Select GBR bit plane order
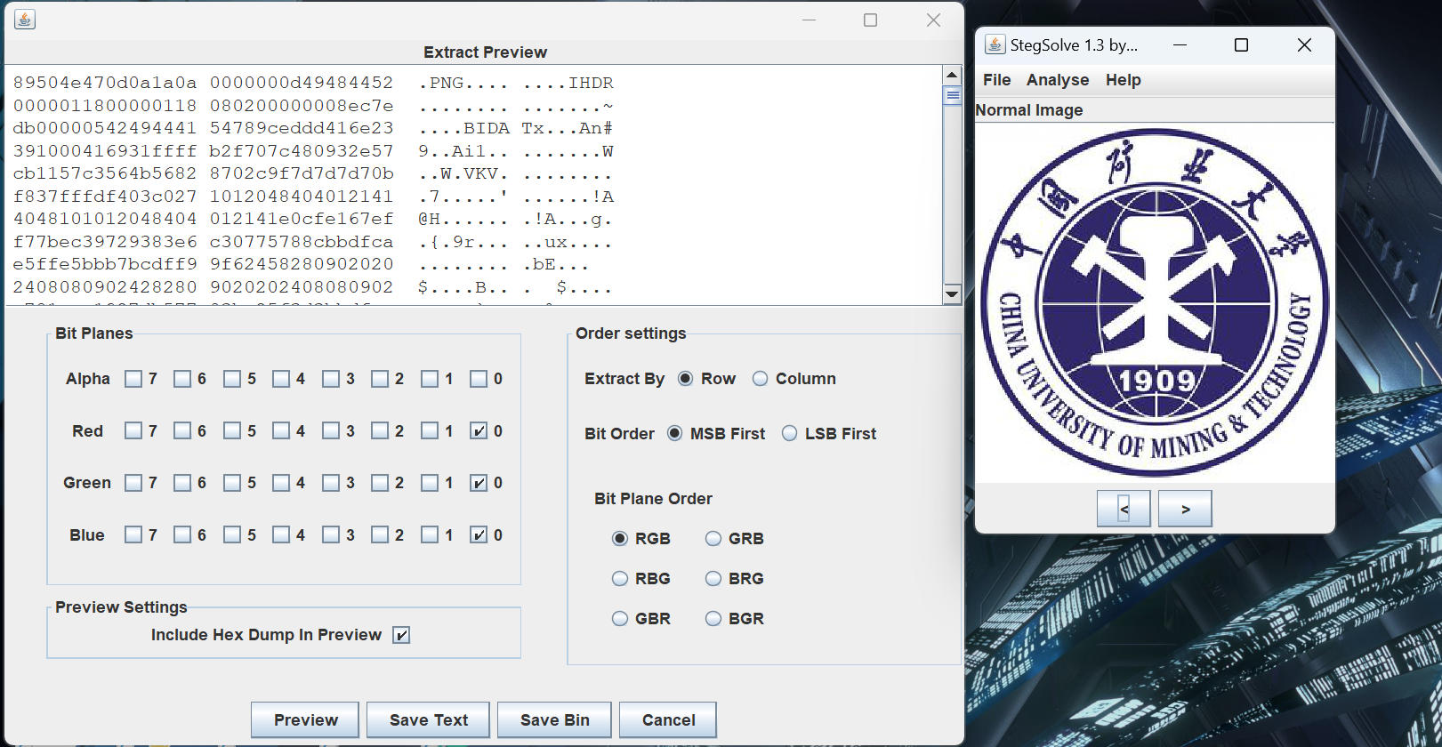The height and width of the screenshot is (747, 1442). 620,619
